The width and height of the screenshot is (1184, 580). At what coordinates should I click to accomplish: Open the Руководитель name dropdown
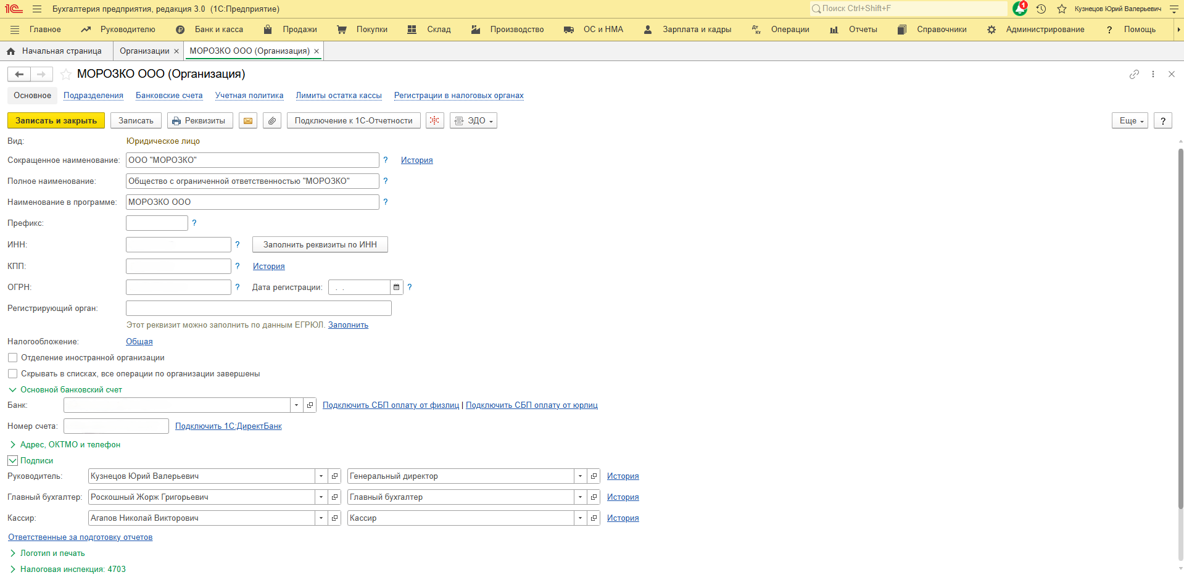[321, 476]
